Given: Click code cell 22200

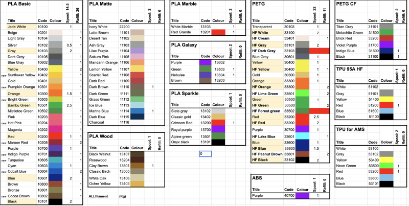Looking at the screenshot, I should 125,27.
